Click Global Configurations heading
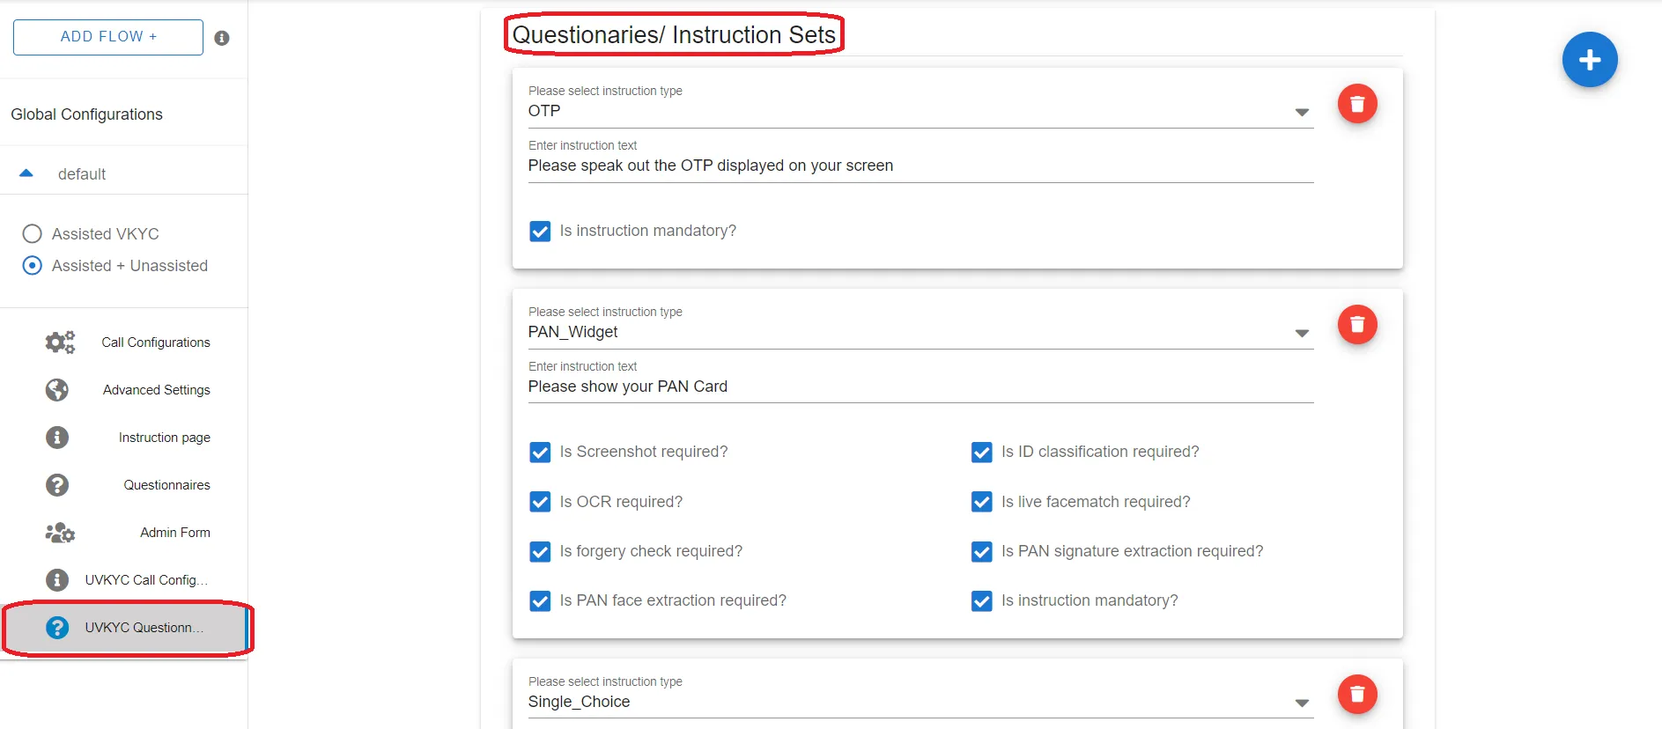This screenshot has height=729, width=1662. coord(86,114)
